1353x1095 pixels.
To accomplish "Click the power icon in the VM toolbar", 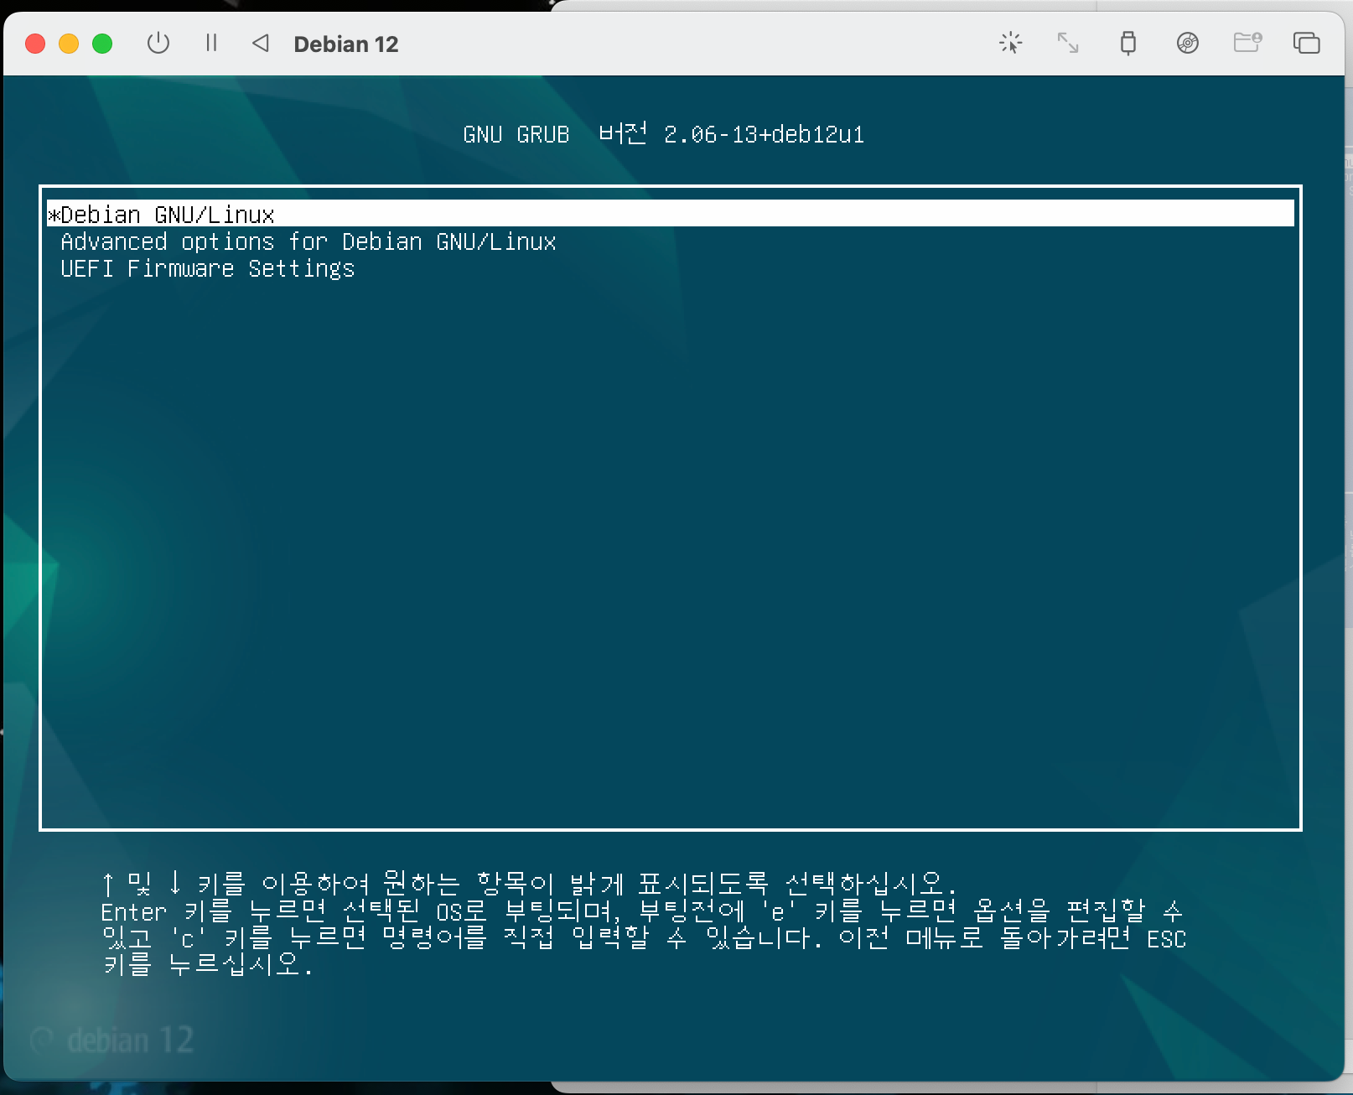I will [x=158, y=43].
